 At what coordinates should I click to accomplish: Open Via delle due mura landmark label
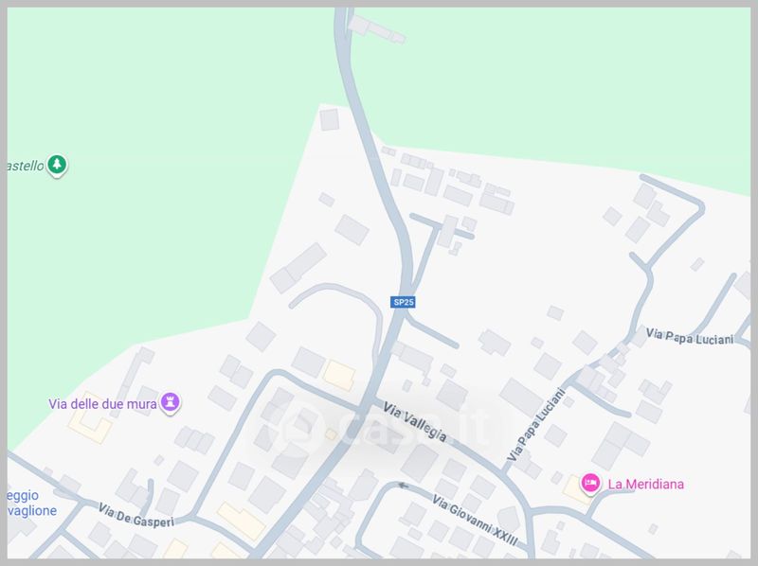click(x=102, y=404)
